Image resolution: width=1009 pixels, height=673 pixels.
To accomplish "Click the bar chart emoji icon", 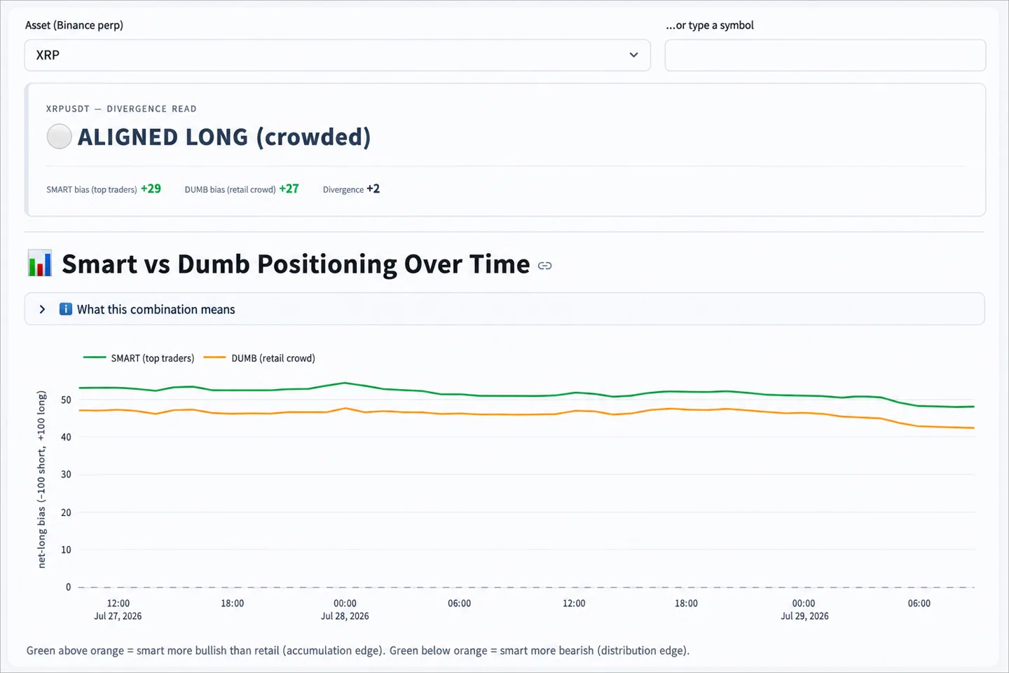I will click(40, 264).
